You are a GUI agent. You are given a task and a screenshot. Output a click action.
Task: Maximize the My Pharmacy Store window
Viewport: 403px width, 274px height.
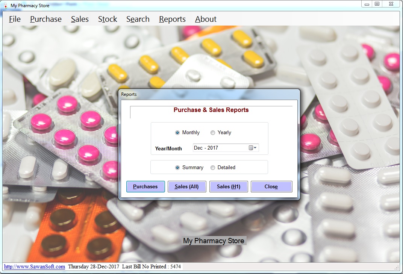(377, 4)
